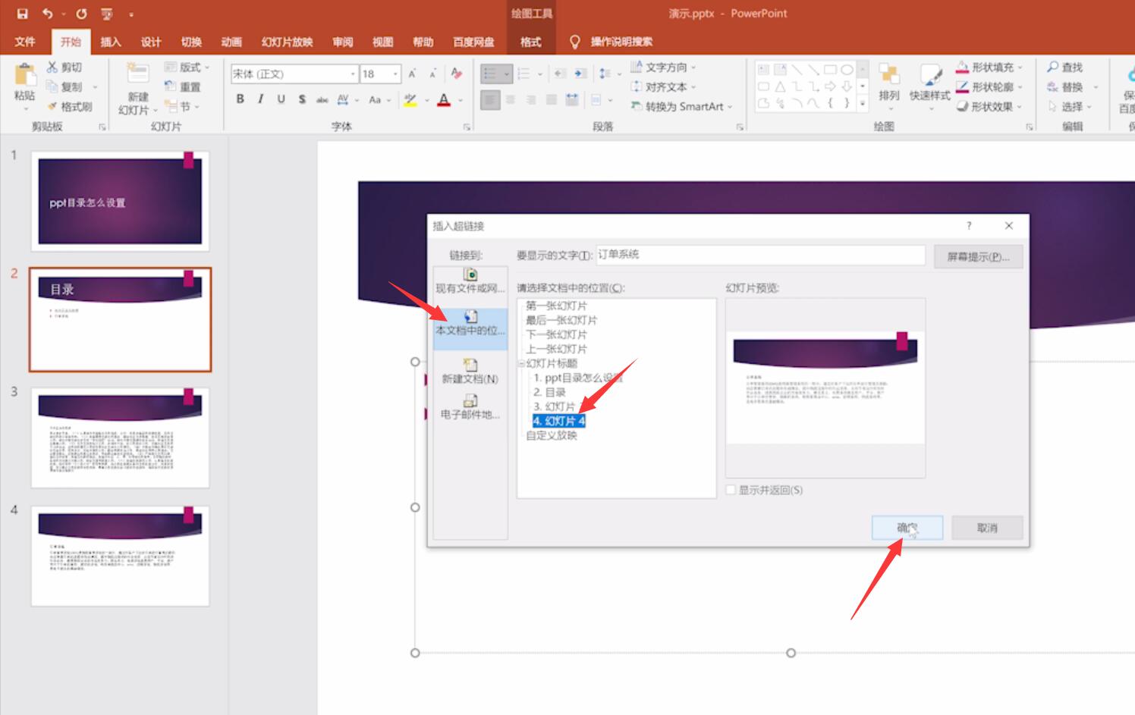This screenshot has height=715, width=1135.
Task: Click the text to display field
Action: [x=760, y=255]
